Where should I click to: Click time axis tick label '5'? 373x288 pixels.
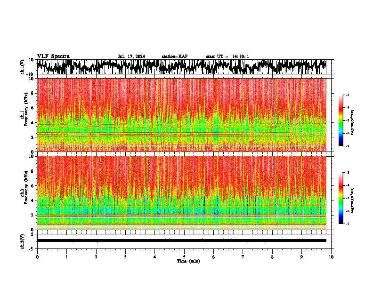(184, 257)
